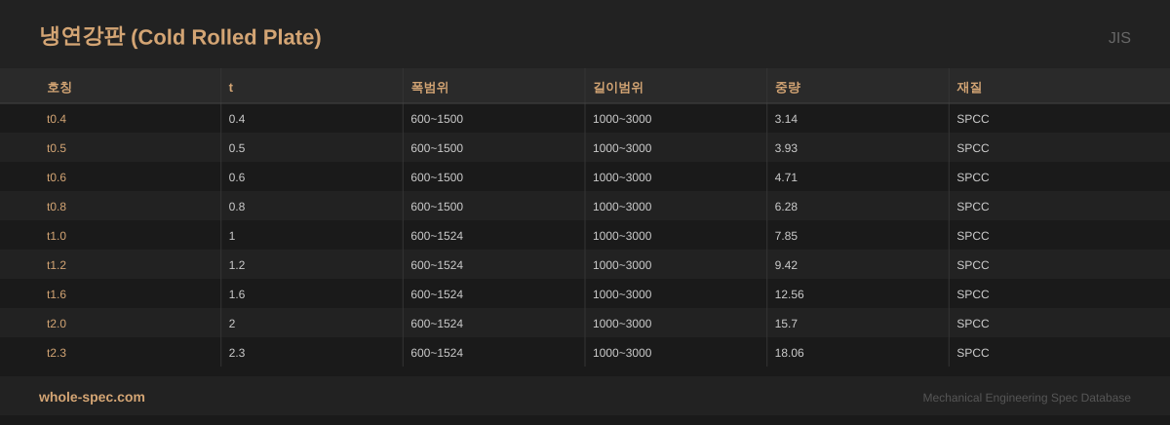Open the t0.5 designation entry

(x=57, y=148)
